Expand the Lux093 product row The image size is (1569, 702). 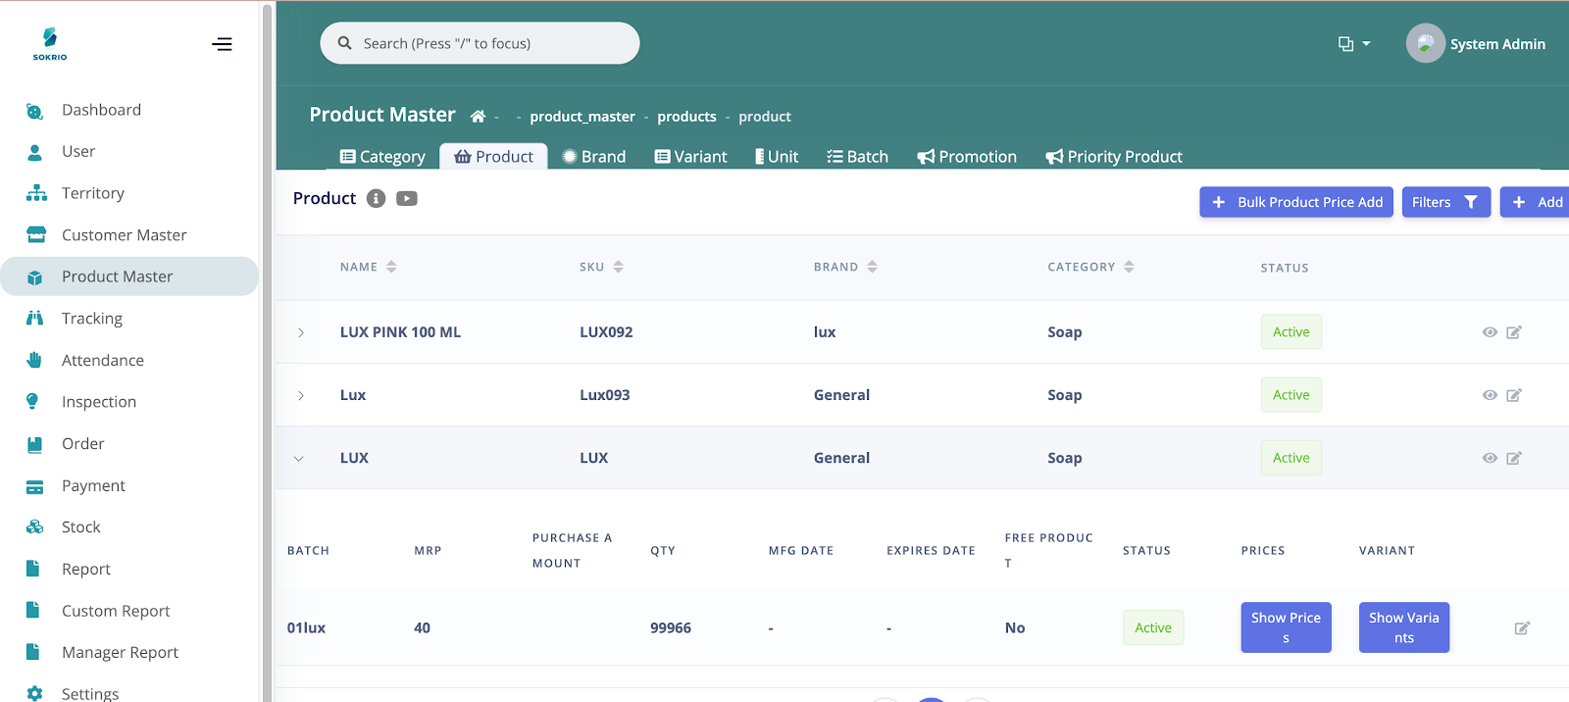pyautogui.click(x=301, y=395)
